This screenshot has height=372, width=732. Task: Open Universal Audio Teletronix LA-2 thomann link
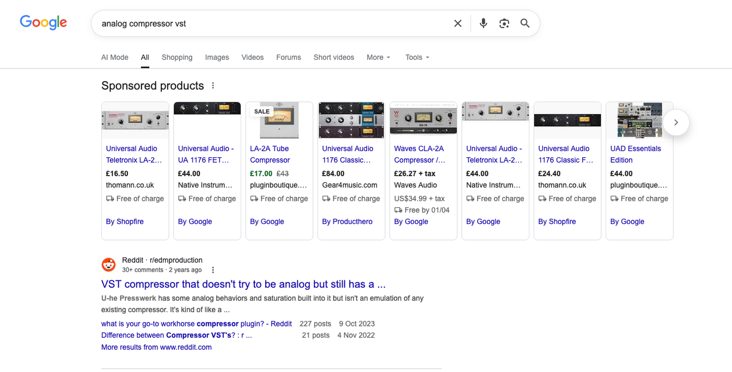click(134, 154)
